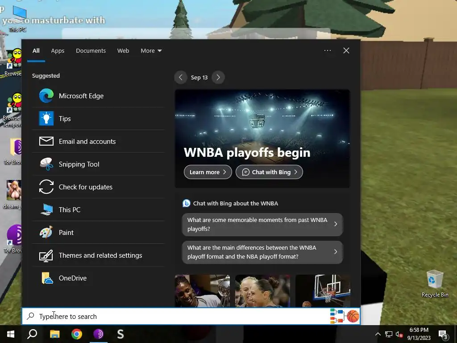
Task: Click Chat with Bing about the WNBA
Action: click(236, 203)
